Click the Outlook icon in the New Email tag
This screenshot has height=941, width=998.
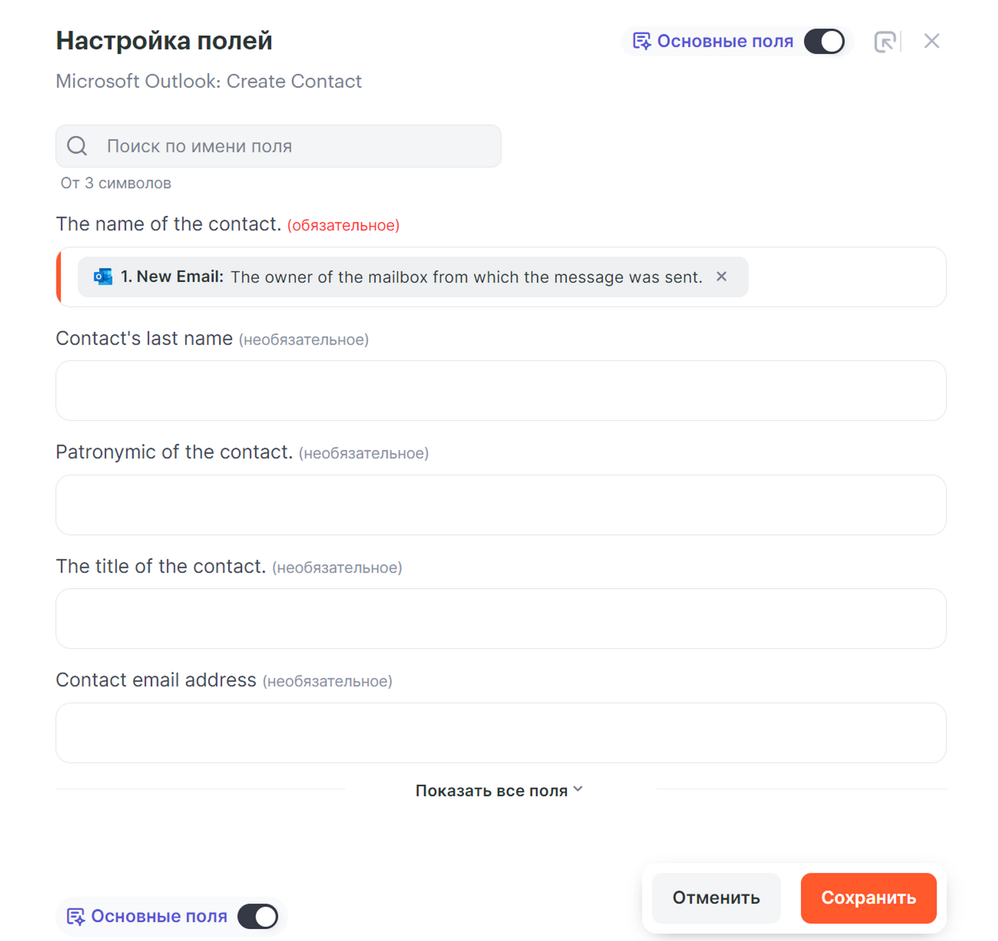coord(103,276)
